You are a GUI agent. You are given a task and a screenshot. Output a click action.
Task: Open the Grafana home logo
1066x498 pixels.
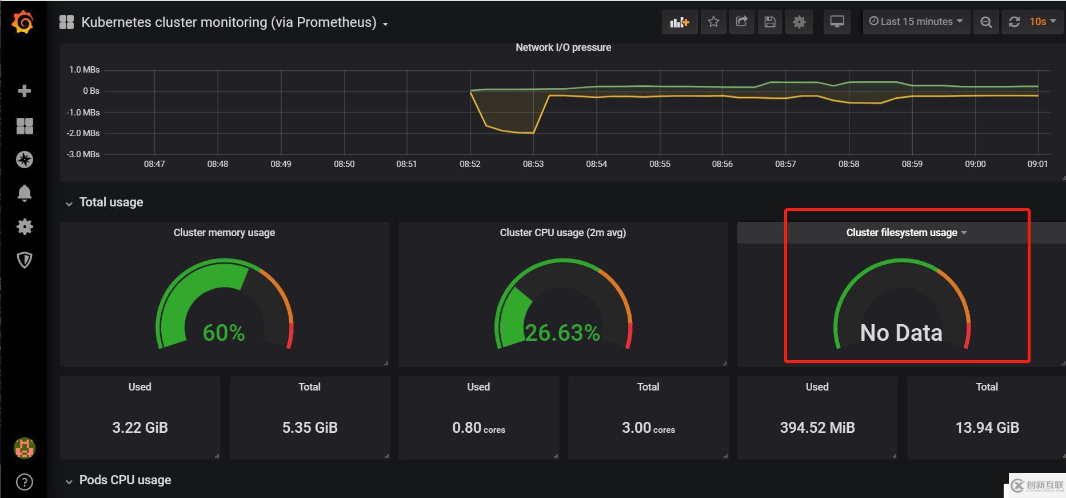coord(23,22)
